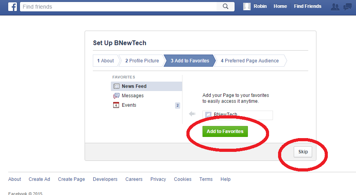
Task: Click the Events notification count badge
Action: tap(177, 106)
